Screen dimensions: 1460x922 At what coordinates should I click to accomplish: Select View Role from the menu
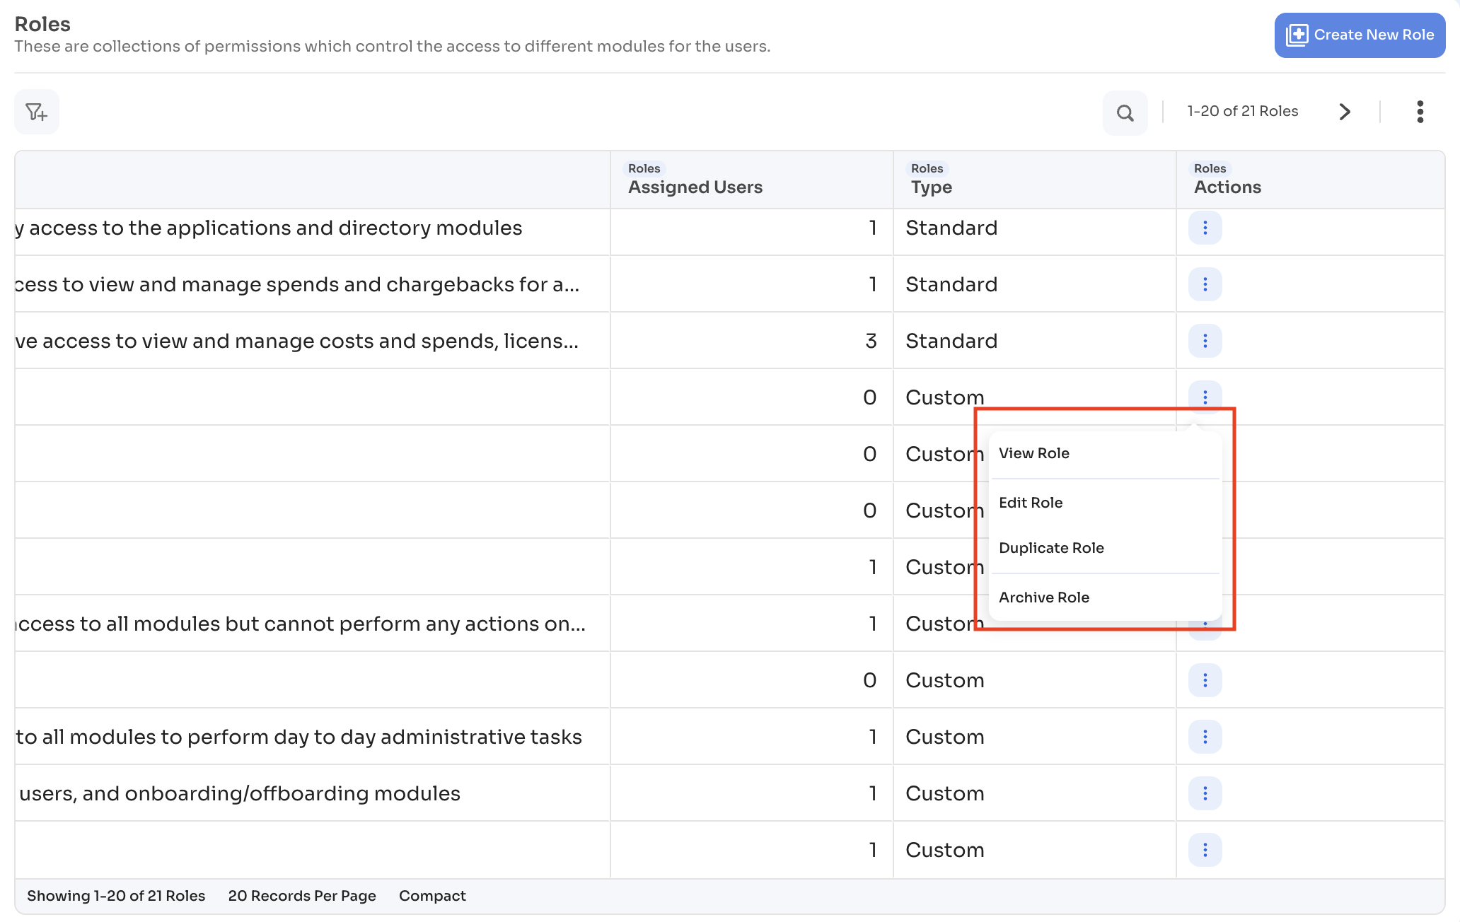[1033, 453]
